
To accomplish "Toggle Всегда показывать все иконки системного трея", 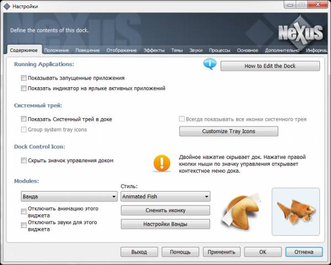I will click(x=181, y=119).
